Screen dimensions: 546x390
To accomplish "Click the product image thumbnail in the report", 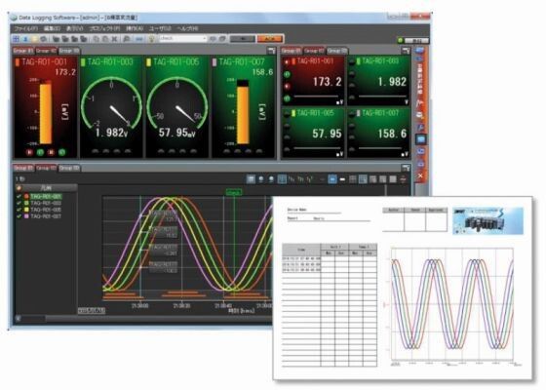I will coord(487,220).
